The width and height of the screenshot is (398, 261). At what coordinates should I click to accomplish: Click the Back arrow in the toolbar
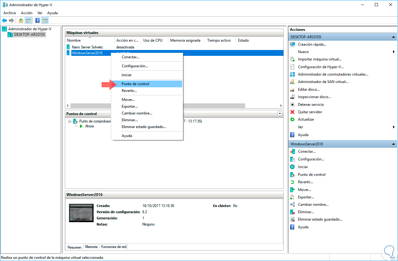[4, 21]
